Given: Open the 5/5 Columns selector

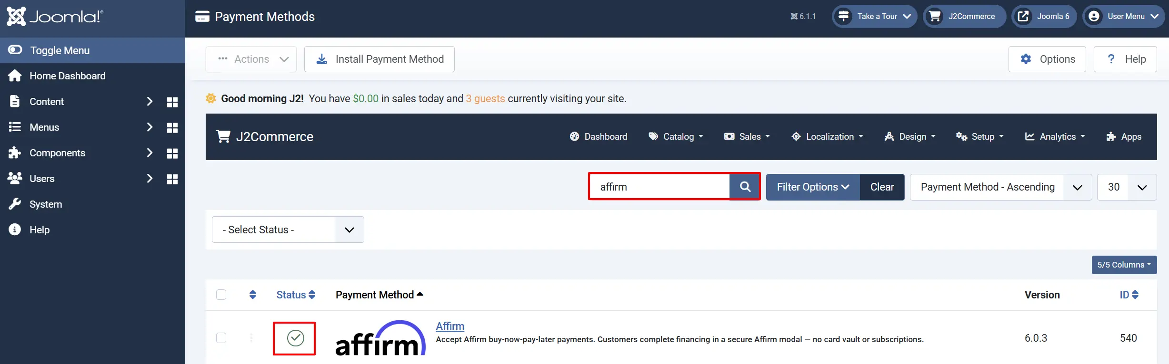Looking at the screenshot, I should point(1124,265).
